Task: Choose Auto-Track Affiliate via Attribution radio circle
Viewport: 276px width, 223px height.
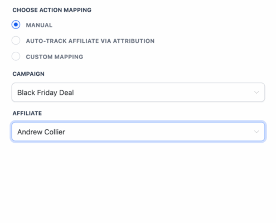Action: (16, 41)
